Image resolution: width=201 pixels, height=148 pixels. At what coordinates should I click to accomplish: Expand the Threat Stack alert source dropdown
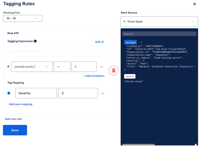coord(159,22)
